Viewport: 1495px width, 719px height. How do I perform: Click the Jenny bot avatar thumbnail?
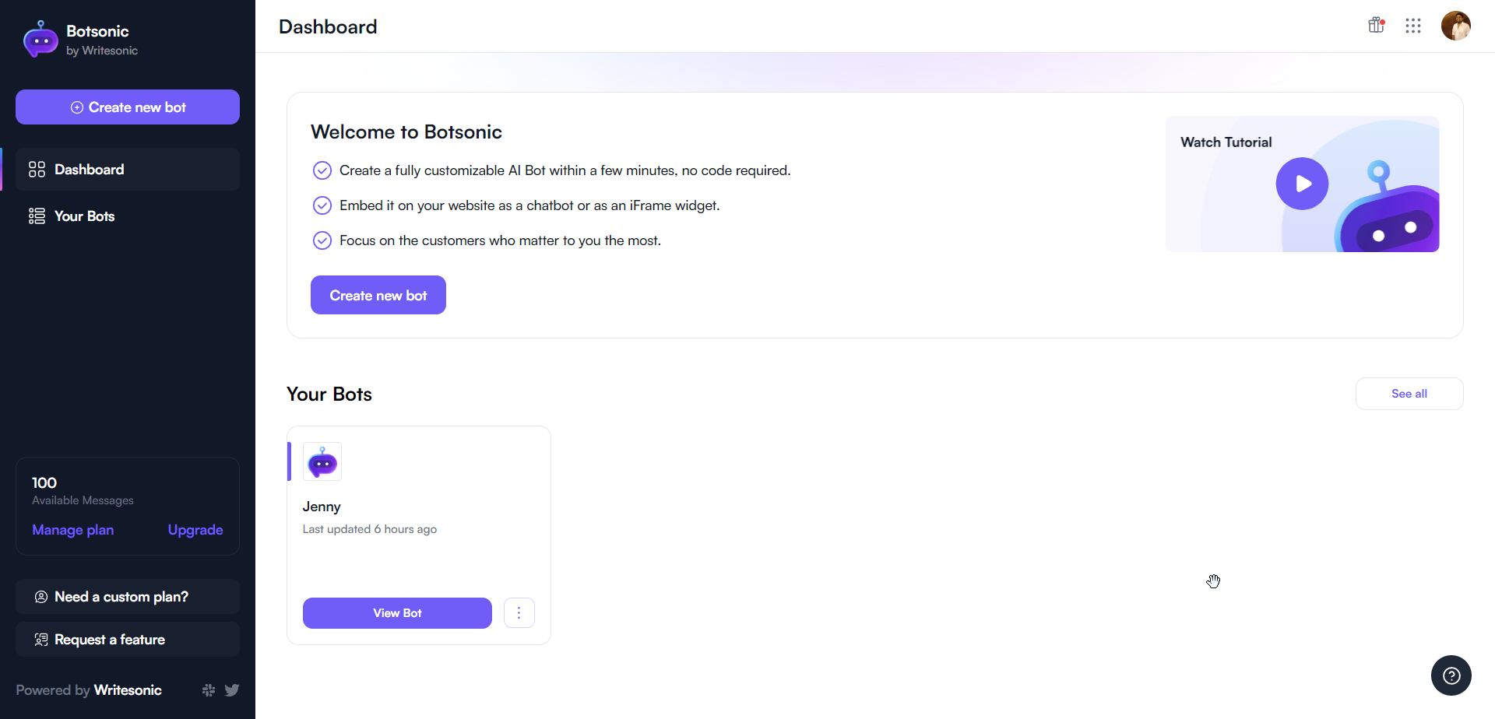click(322, 461)
